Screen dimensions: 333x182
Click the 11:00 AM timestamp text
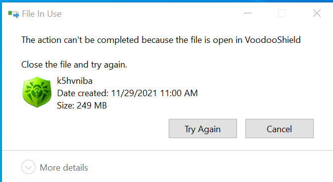pos(179,93)
